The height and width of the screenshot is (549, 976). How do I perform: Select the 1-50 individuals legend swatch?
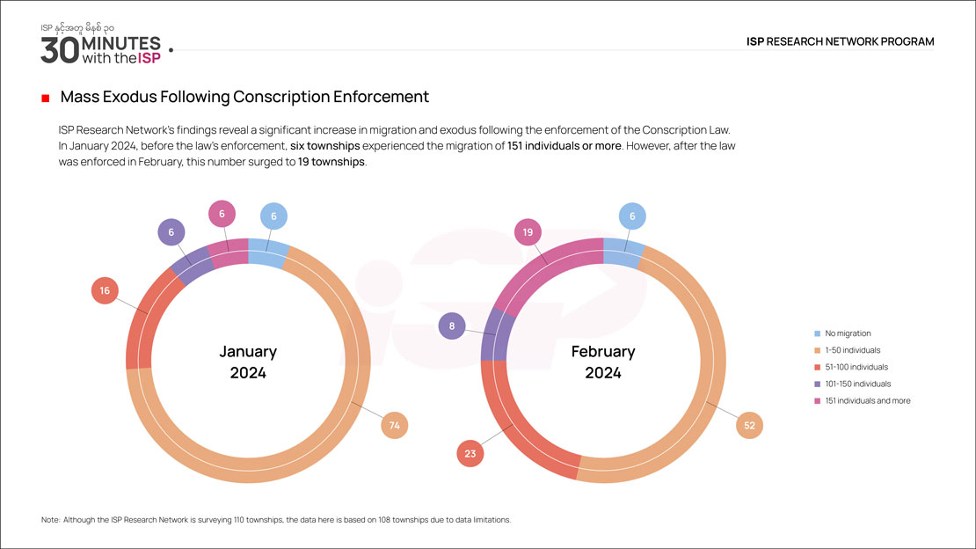click(x=817, y=350)
